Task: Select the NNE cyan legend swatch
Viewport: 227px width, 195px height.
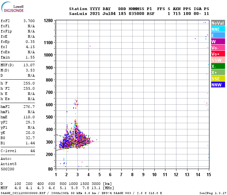Action: point(218,29)
